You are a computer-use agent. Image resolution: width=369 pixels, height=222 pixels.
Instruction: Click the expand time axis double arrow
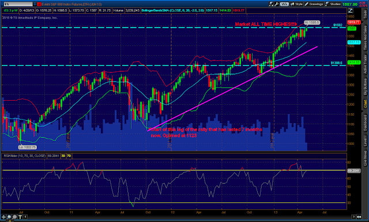(359, 217)
